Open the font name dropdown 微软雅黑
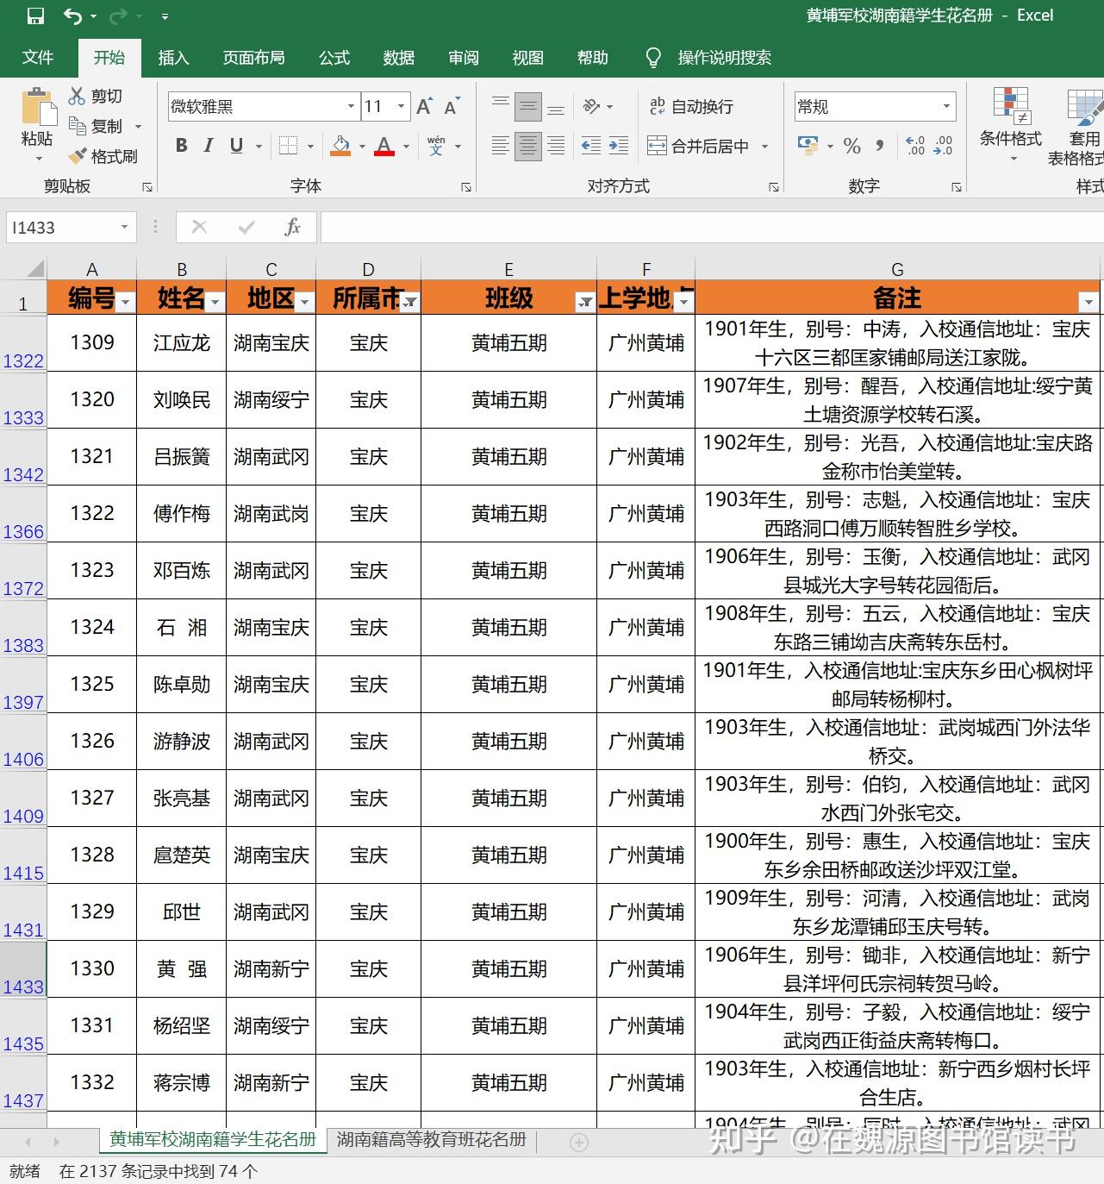Viewport: 1104px width, 1184px height. 351,106
